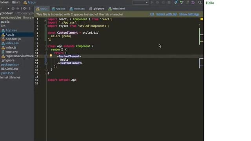Switch to the index.css editor tab
This screenshot has width=251, height=141.
coord(77,9)
